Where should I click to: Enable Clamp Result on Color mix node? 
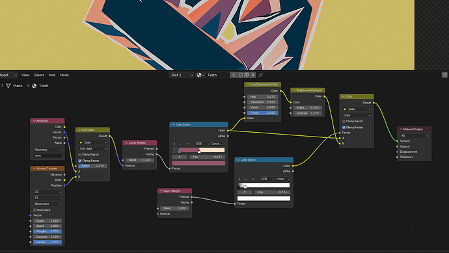pyautogui.click(x=344, y=122)
